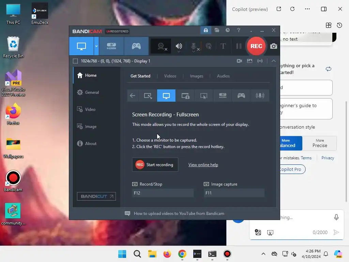Click the video camera icon in status bar
Viewport: 349px width, 262px height.
point(239,61)
